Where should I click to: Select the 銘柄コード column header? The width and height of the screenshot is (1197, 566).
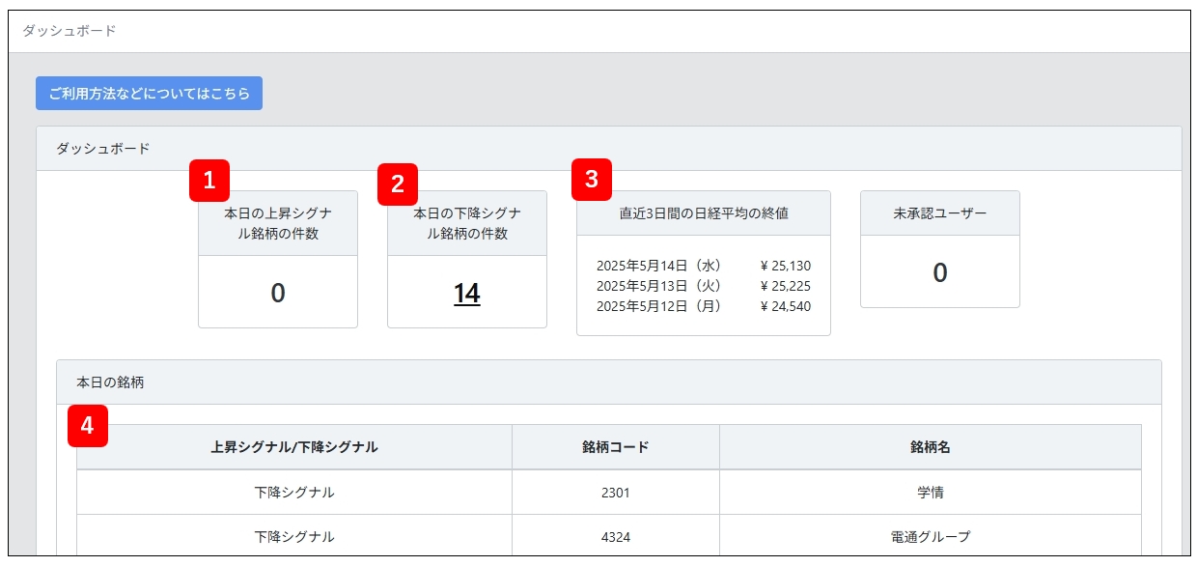coord(615,447)
